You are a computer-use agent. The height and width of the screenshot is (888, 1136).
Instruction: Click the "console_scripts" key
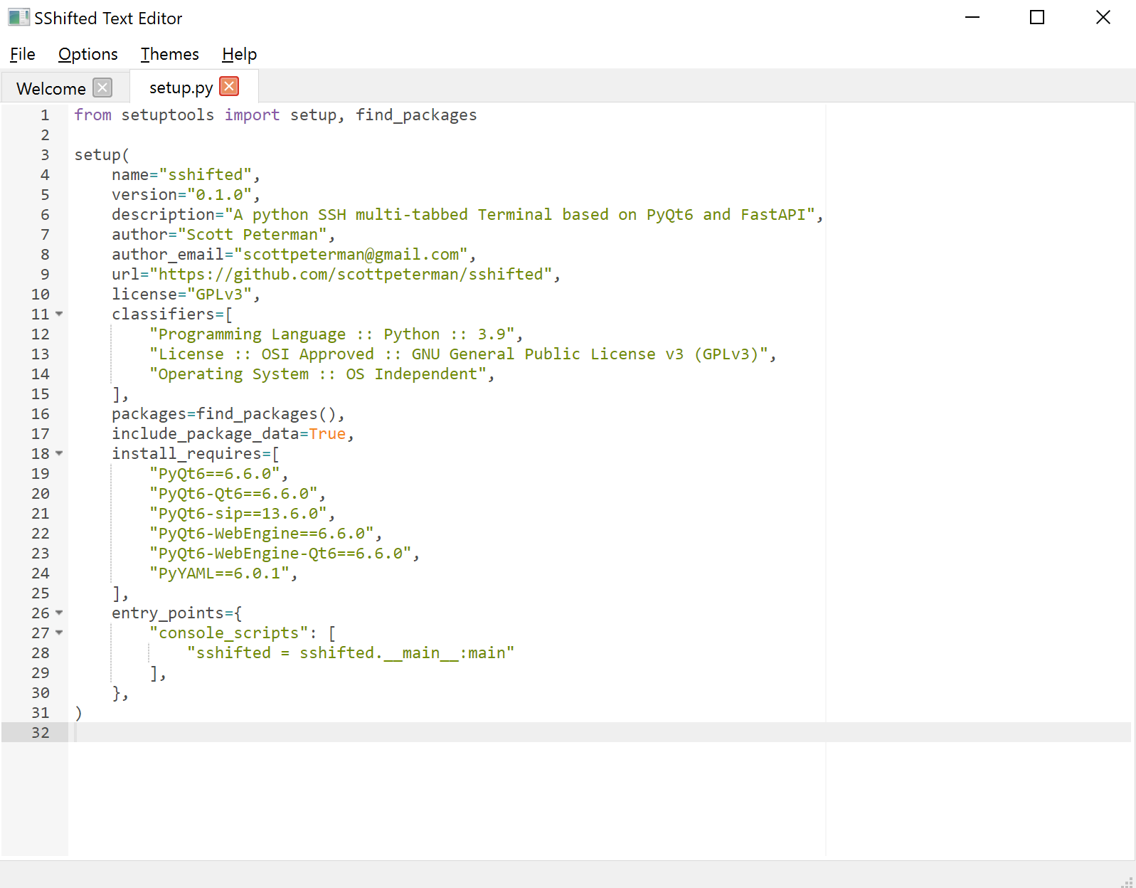[229, 633]
